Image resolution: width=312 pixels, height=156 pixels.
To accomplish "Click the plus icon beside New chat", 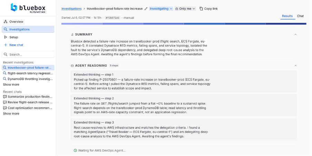I will point(6,45).
